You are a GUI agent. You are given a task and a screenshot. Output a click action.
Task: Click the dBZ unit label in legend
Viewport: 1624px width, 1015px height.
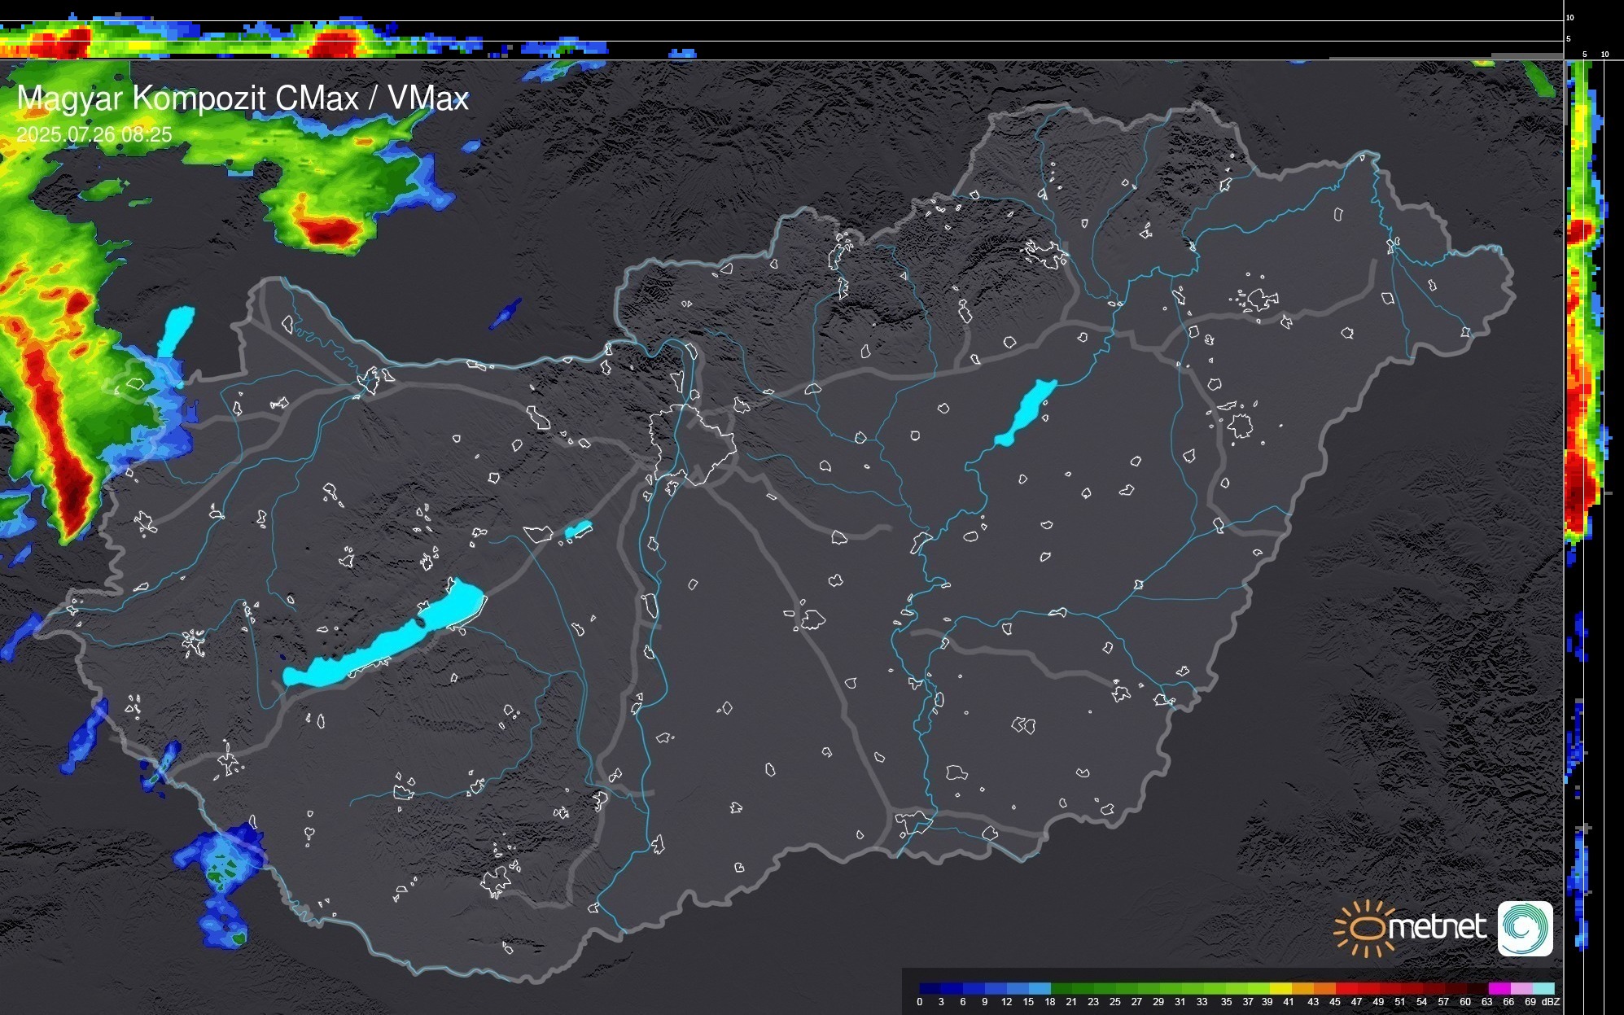point(1552,1002)
